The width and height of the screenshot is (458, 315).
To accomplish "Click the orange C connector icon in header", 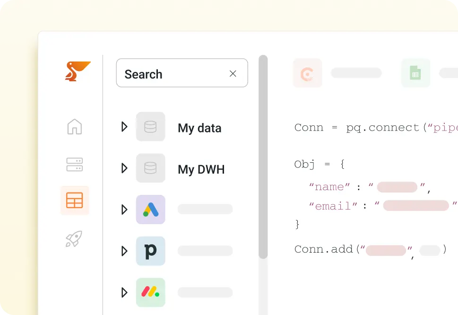I will 307,73.
